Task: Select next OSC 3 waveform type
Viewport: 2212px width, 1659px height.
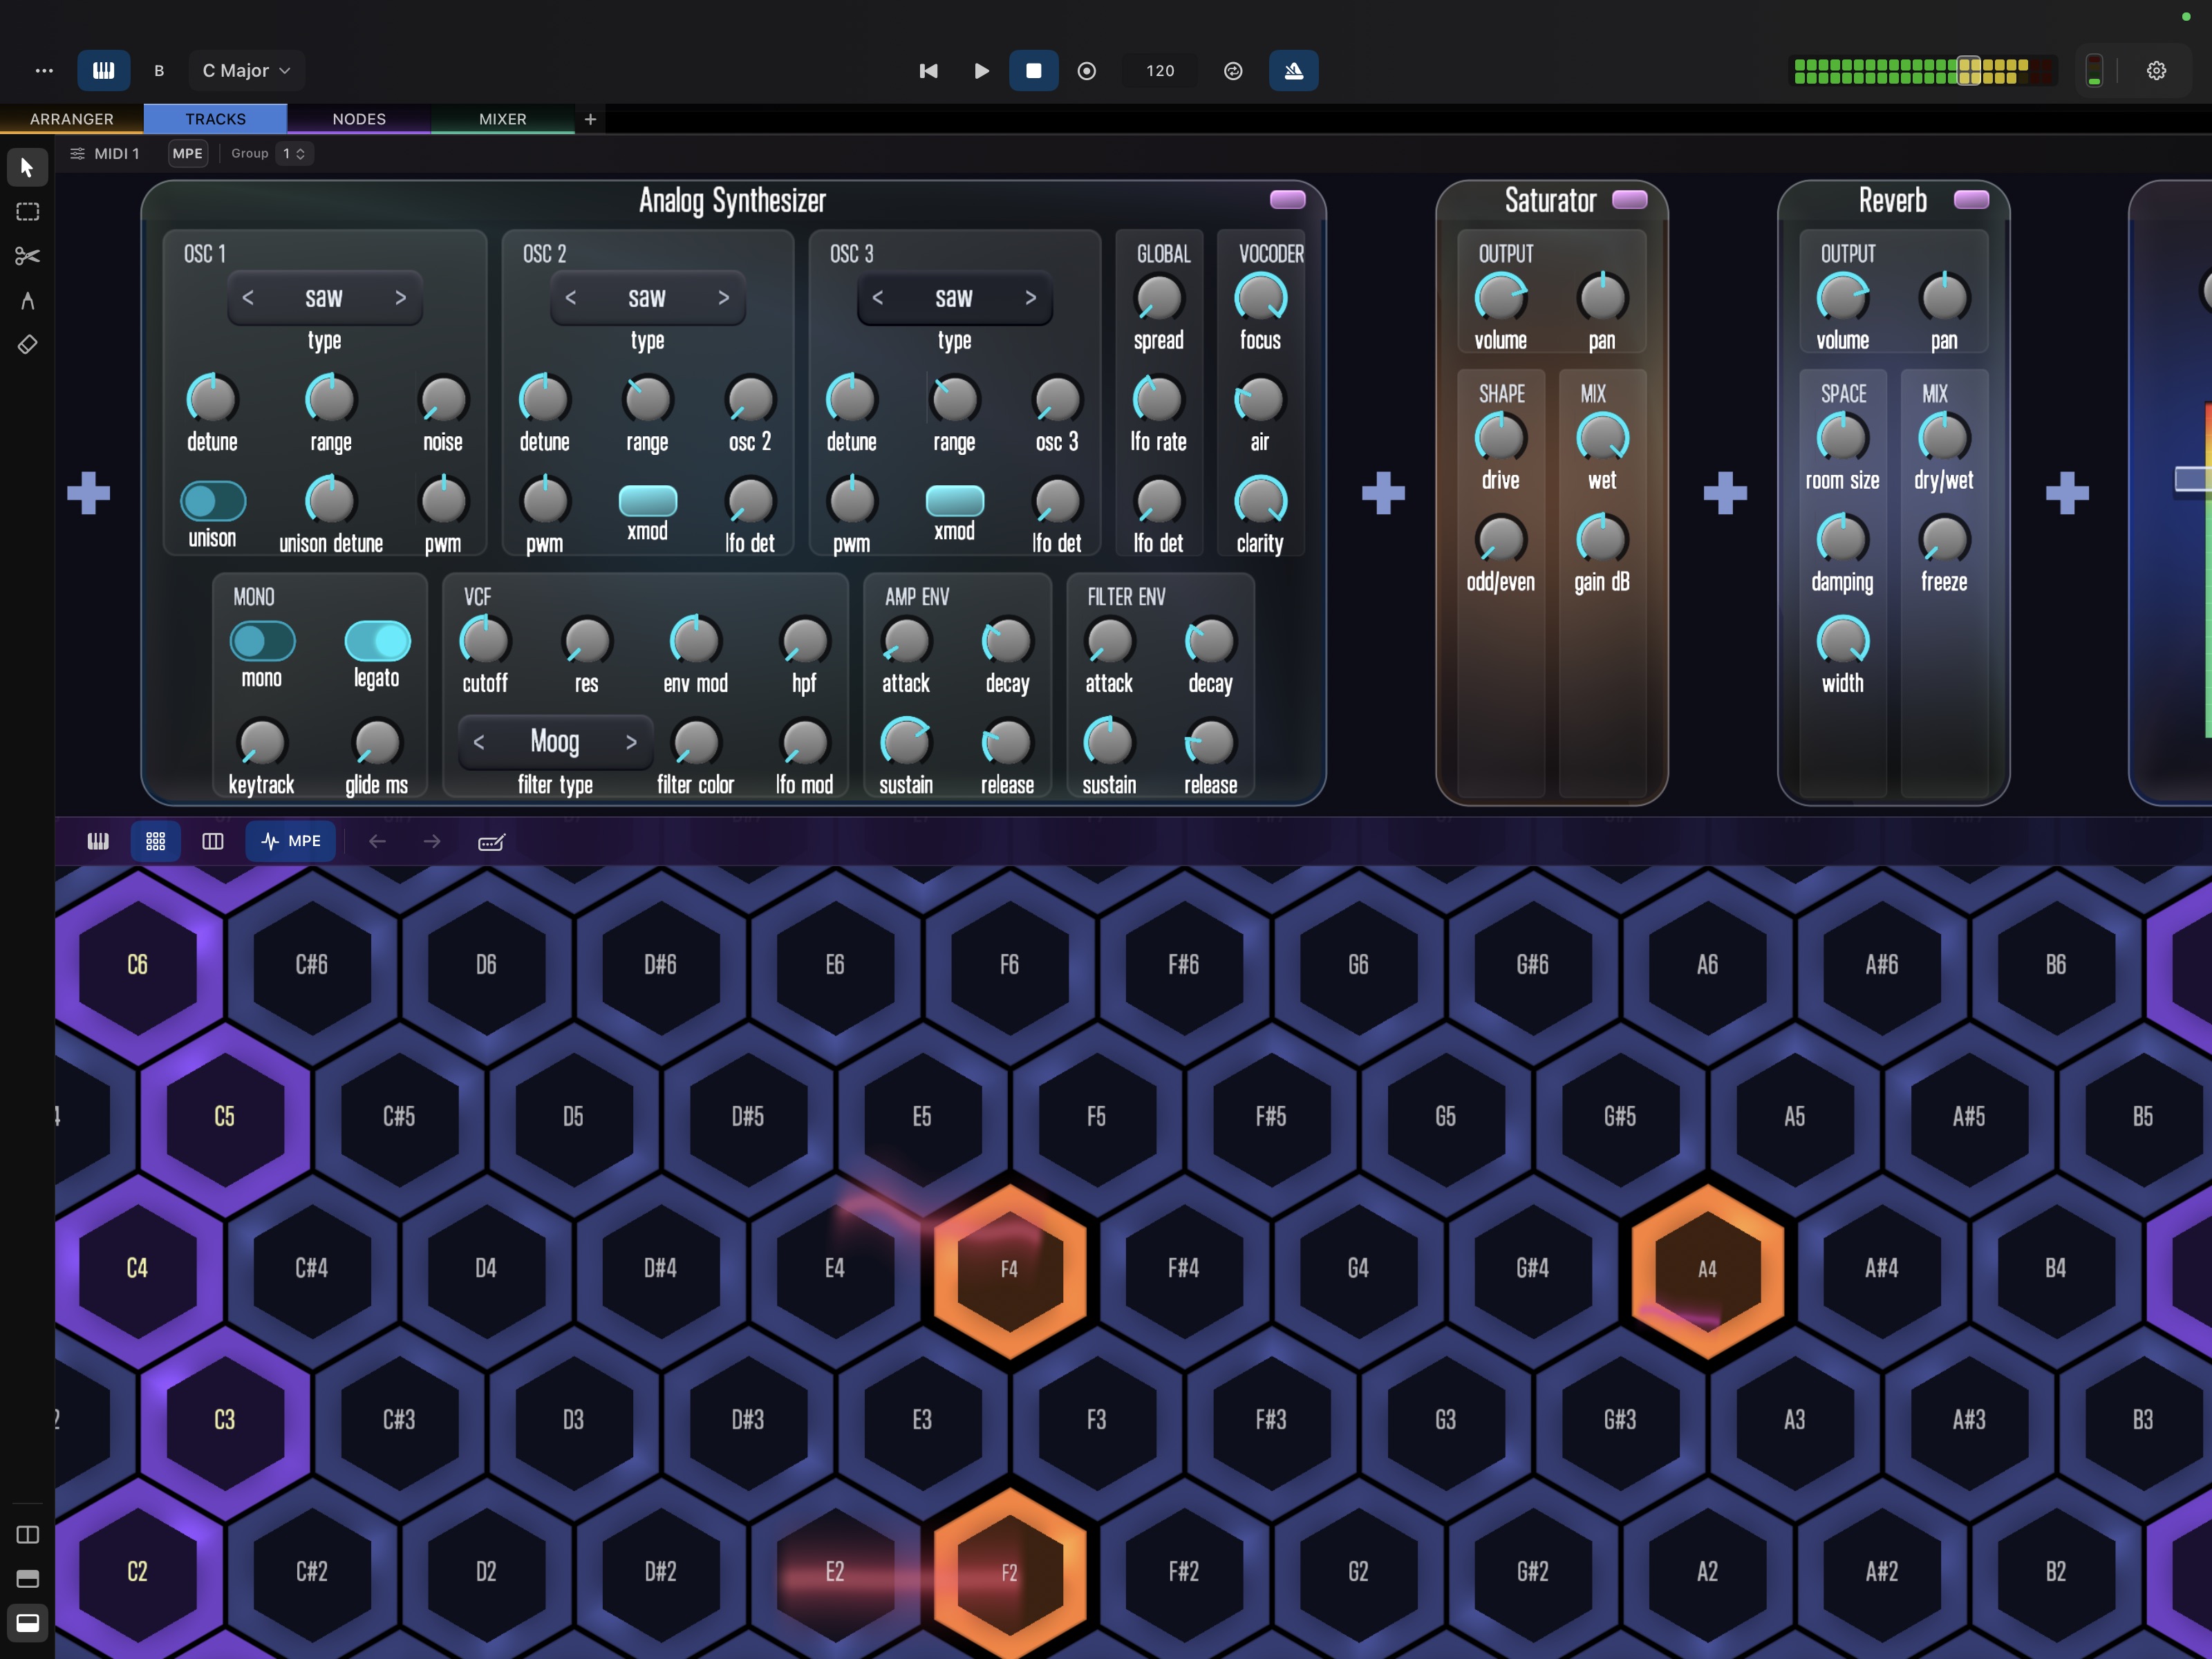Action: (x=1030, y=298)
